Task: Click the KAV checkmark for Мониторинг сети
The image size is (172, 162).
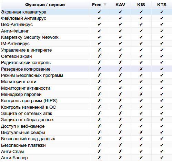Action: (x=120, y=82)
